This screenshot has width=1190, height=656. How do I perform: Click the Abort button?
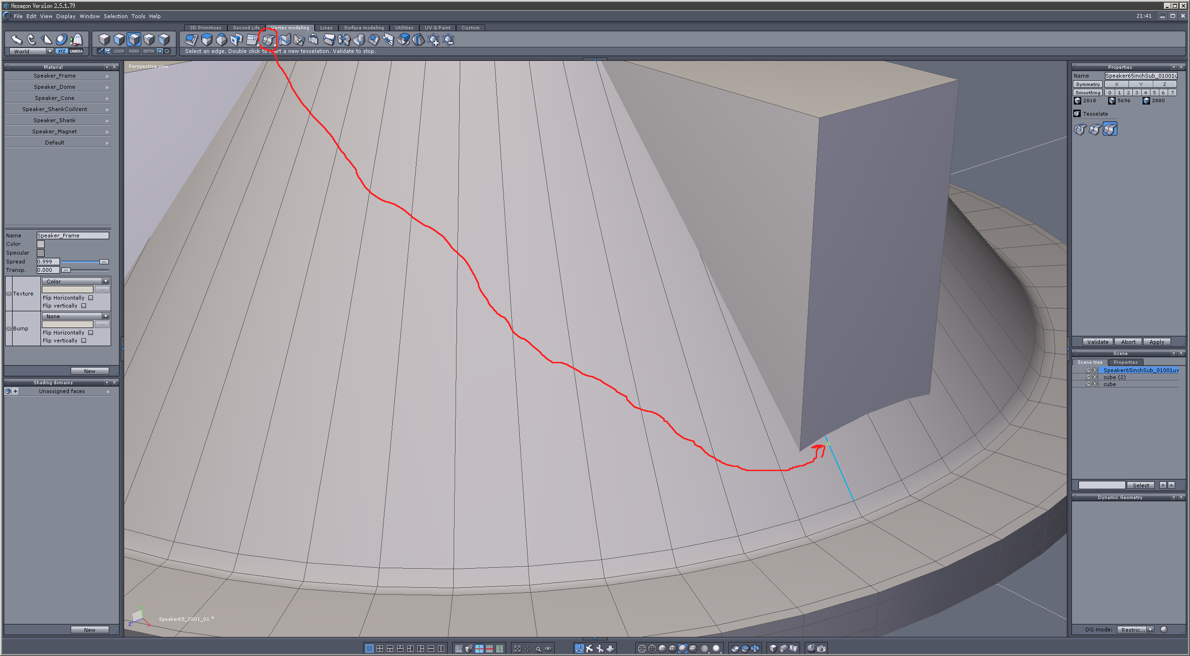click(1128, 342)
